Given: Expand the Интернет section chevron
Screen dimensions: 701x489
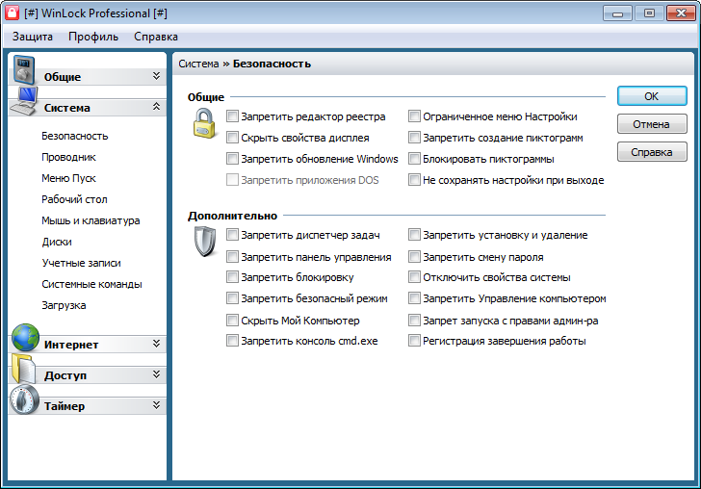Looking at the screenshot, I should point(156,344).
